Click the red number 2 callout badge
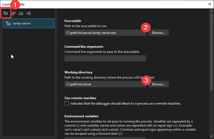This screenshot has height=139, width=214. (146, 27)
